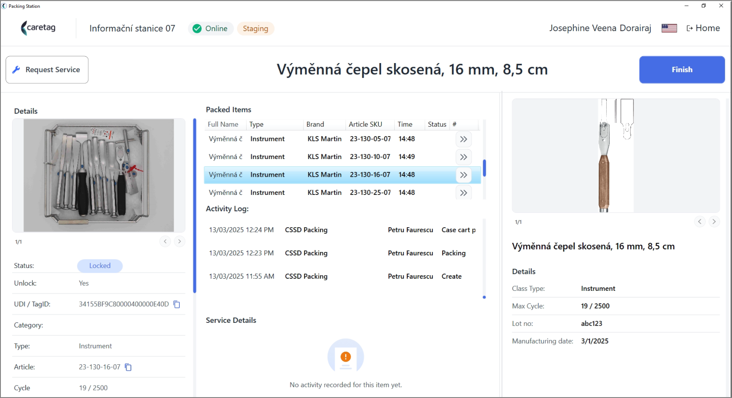Click the Staging environment badge

[255, 29]
